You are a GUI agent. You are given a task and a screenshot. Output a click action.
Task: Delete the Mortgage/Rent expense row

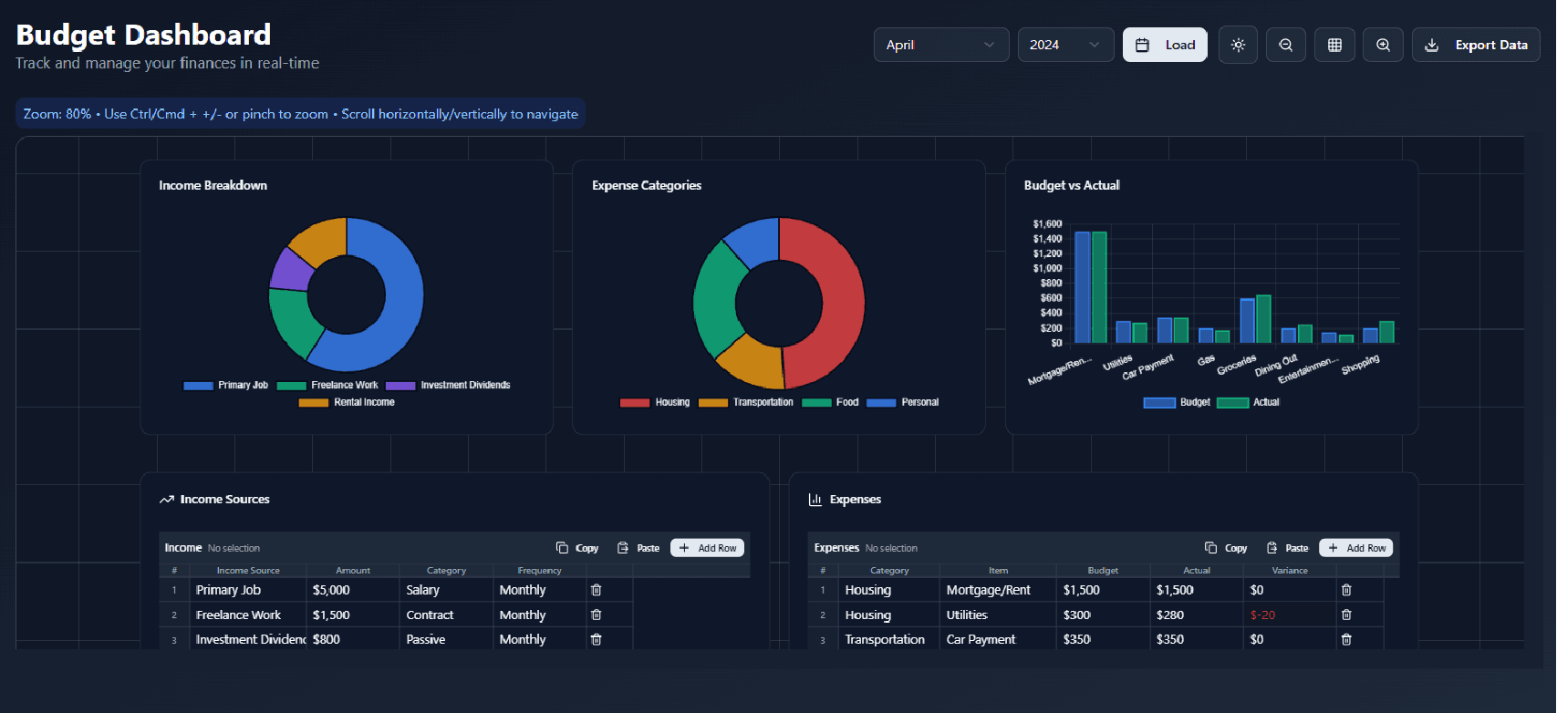tap(1346, 590)
